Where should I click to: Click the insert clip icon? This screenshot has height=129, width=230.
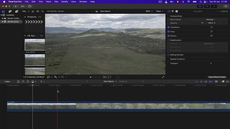[x=23, y=82]
